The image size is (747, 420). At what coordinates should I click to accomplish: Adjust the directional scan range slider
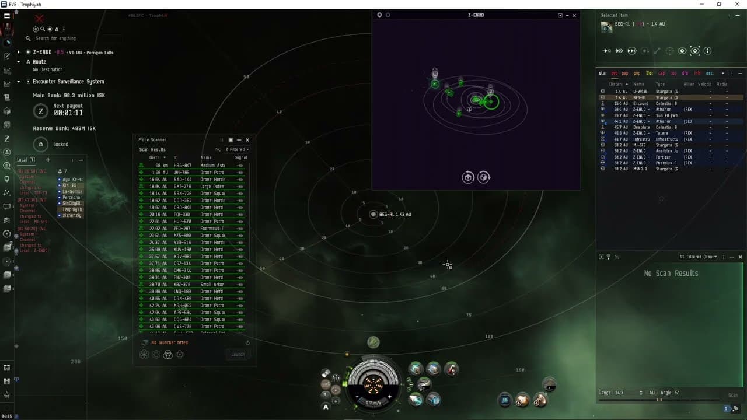(x=658, y=400)
